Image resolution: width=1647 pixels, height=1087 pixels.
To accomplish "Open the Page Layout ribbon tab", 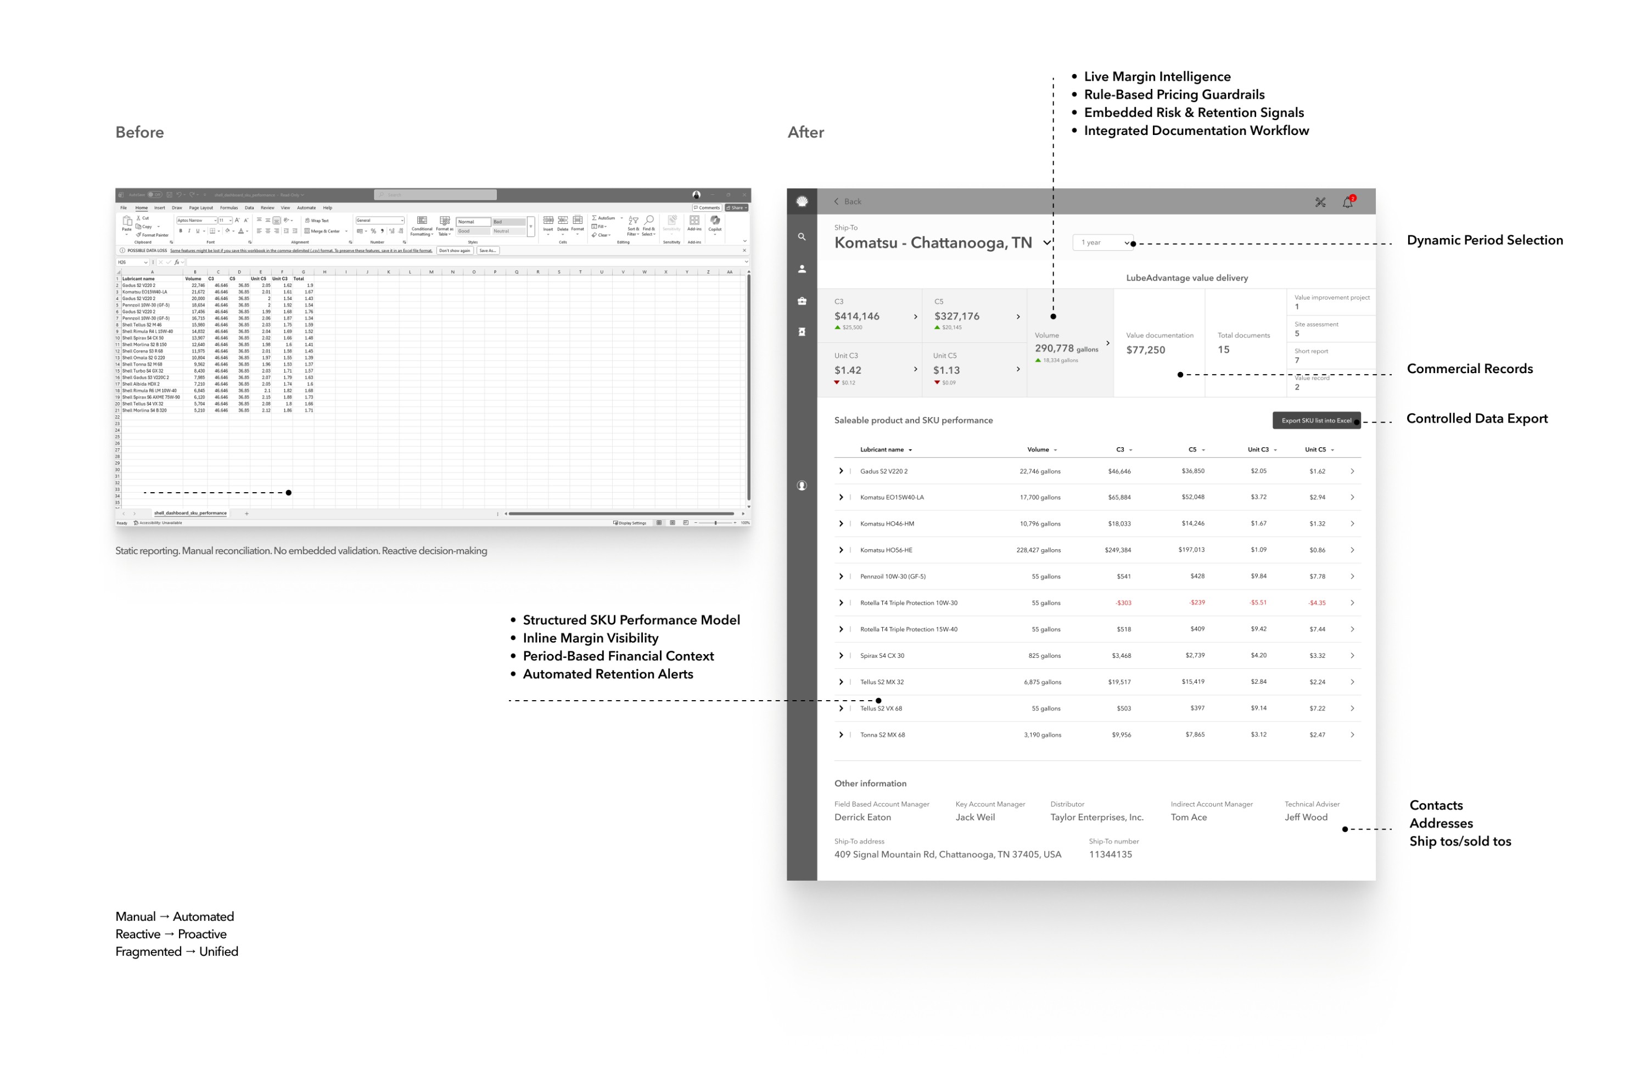I will pos(201,208).
